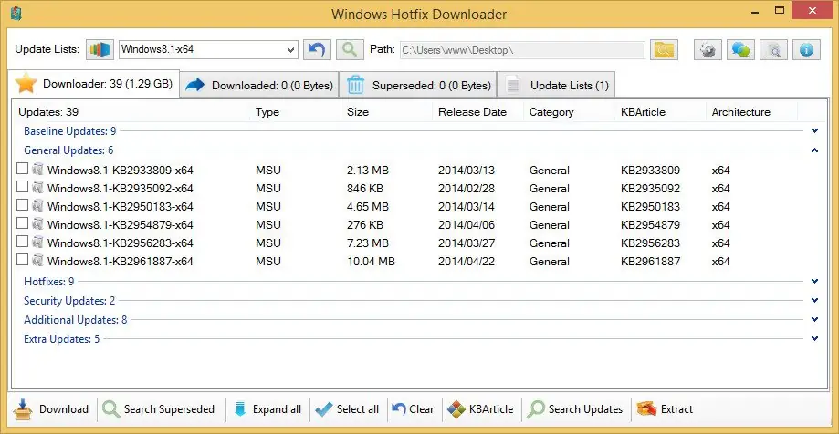Open the Update Lists tab

557,86
